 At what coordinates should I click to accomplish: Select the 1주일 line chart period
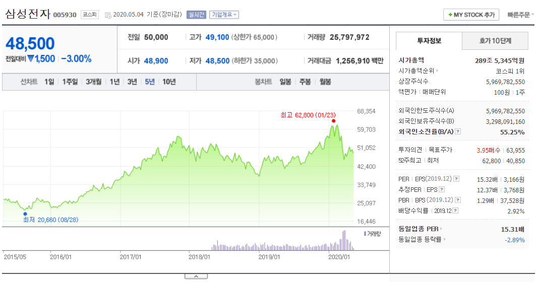tap(70, 82)
